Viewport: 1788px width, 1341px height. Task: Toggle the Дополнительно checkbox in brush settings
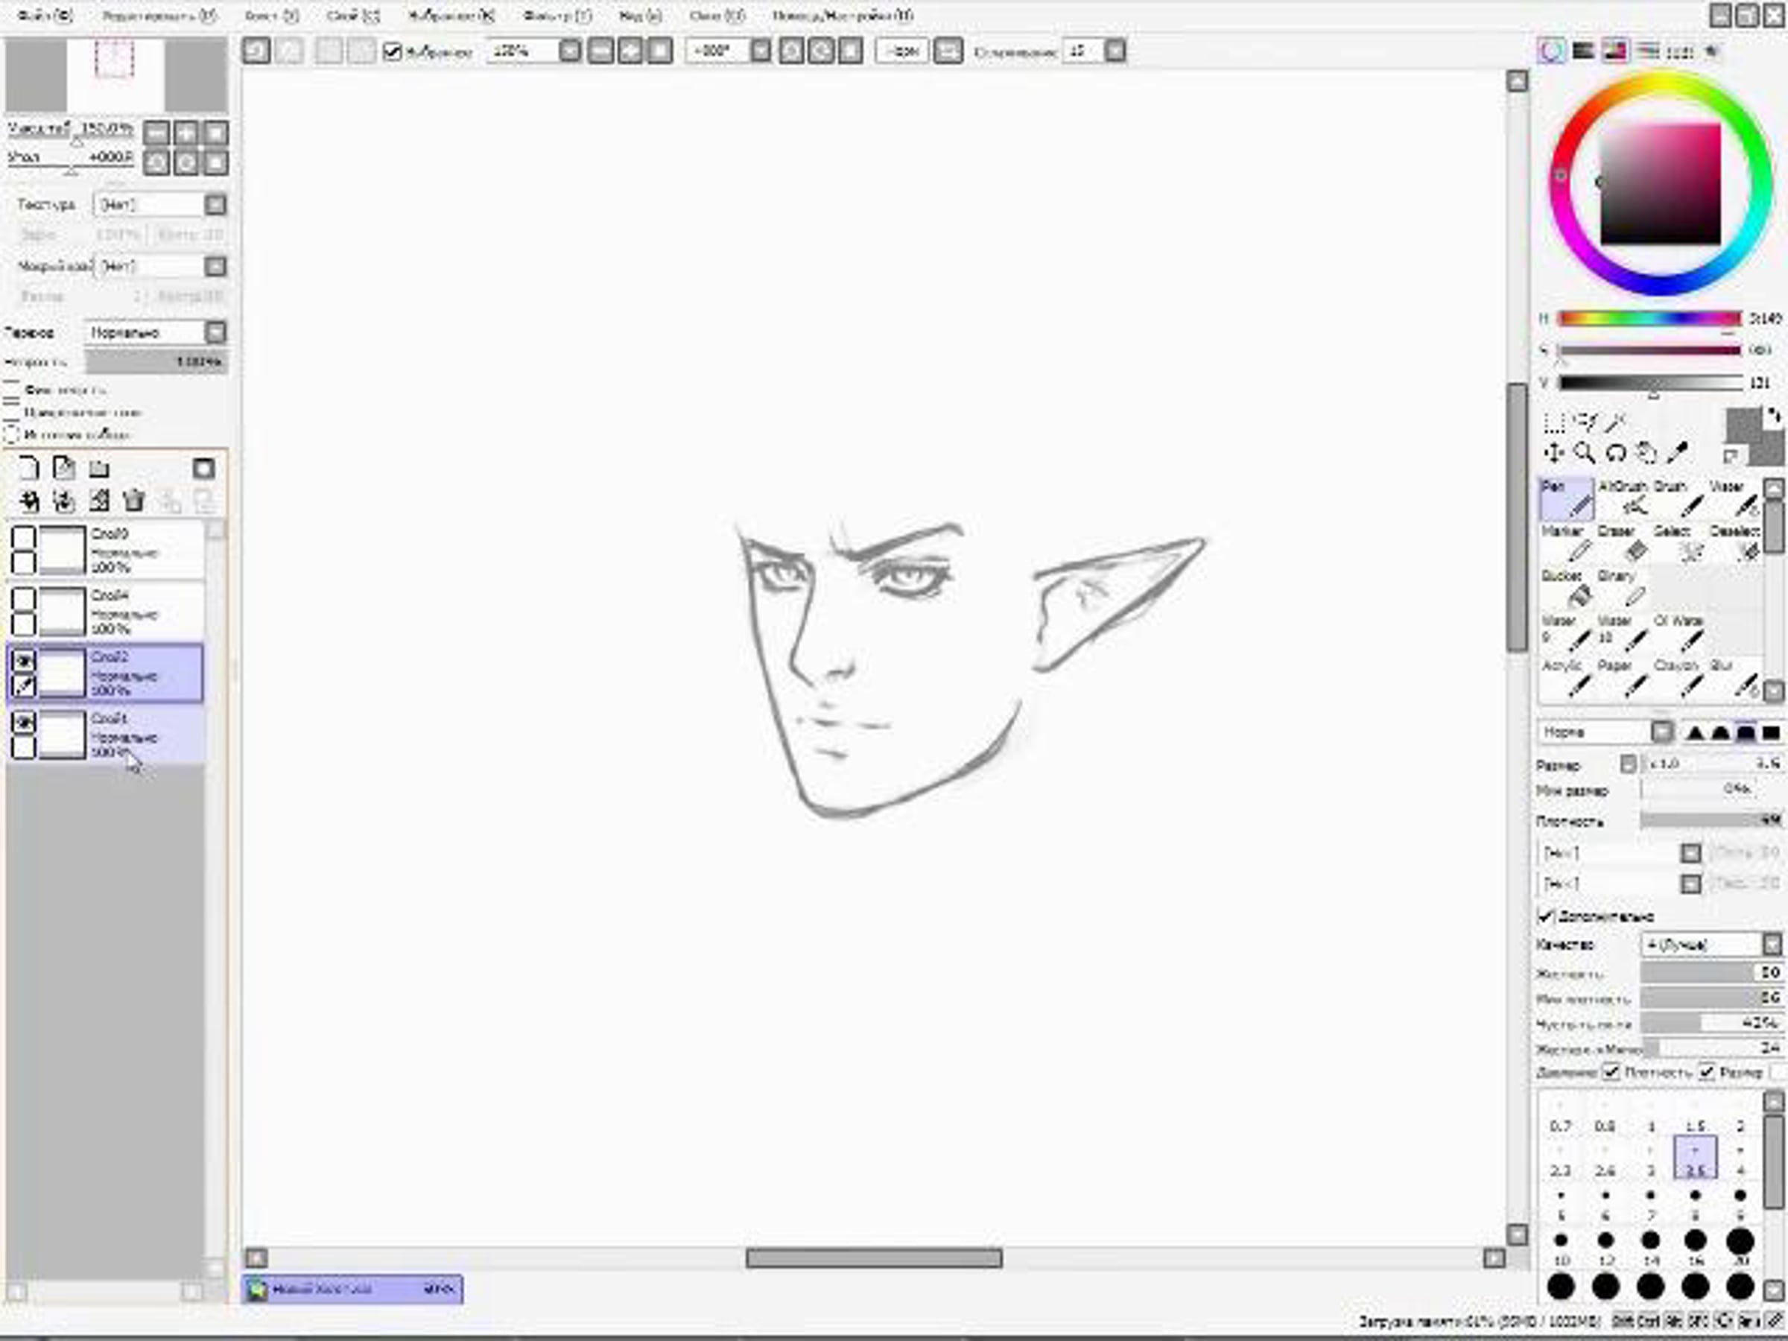tap(1546, 916)
